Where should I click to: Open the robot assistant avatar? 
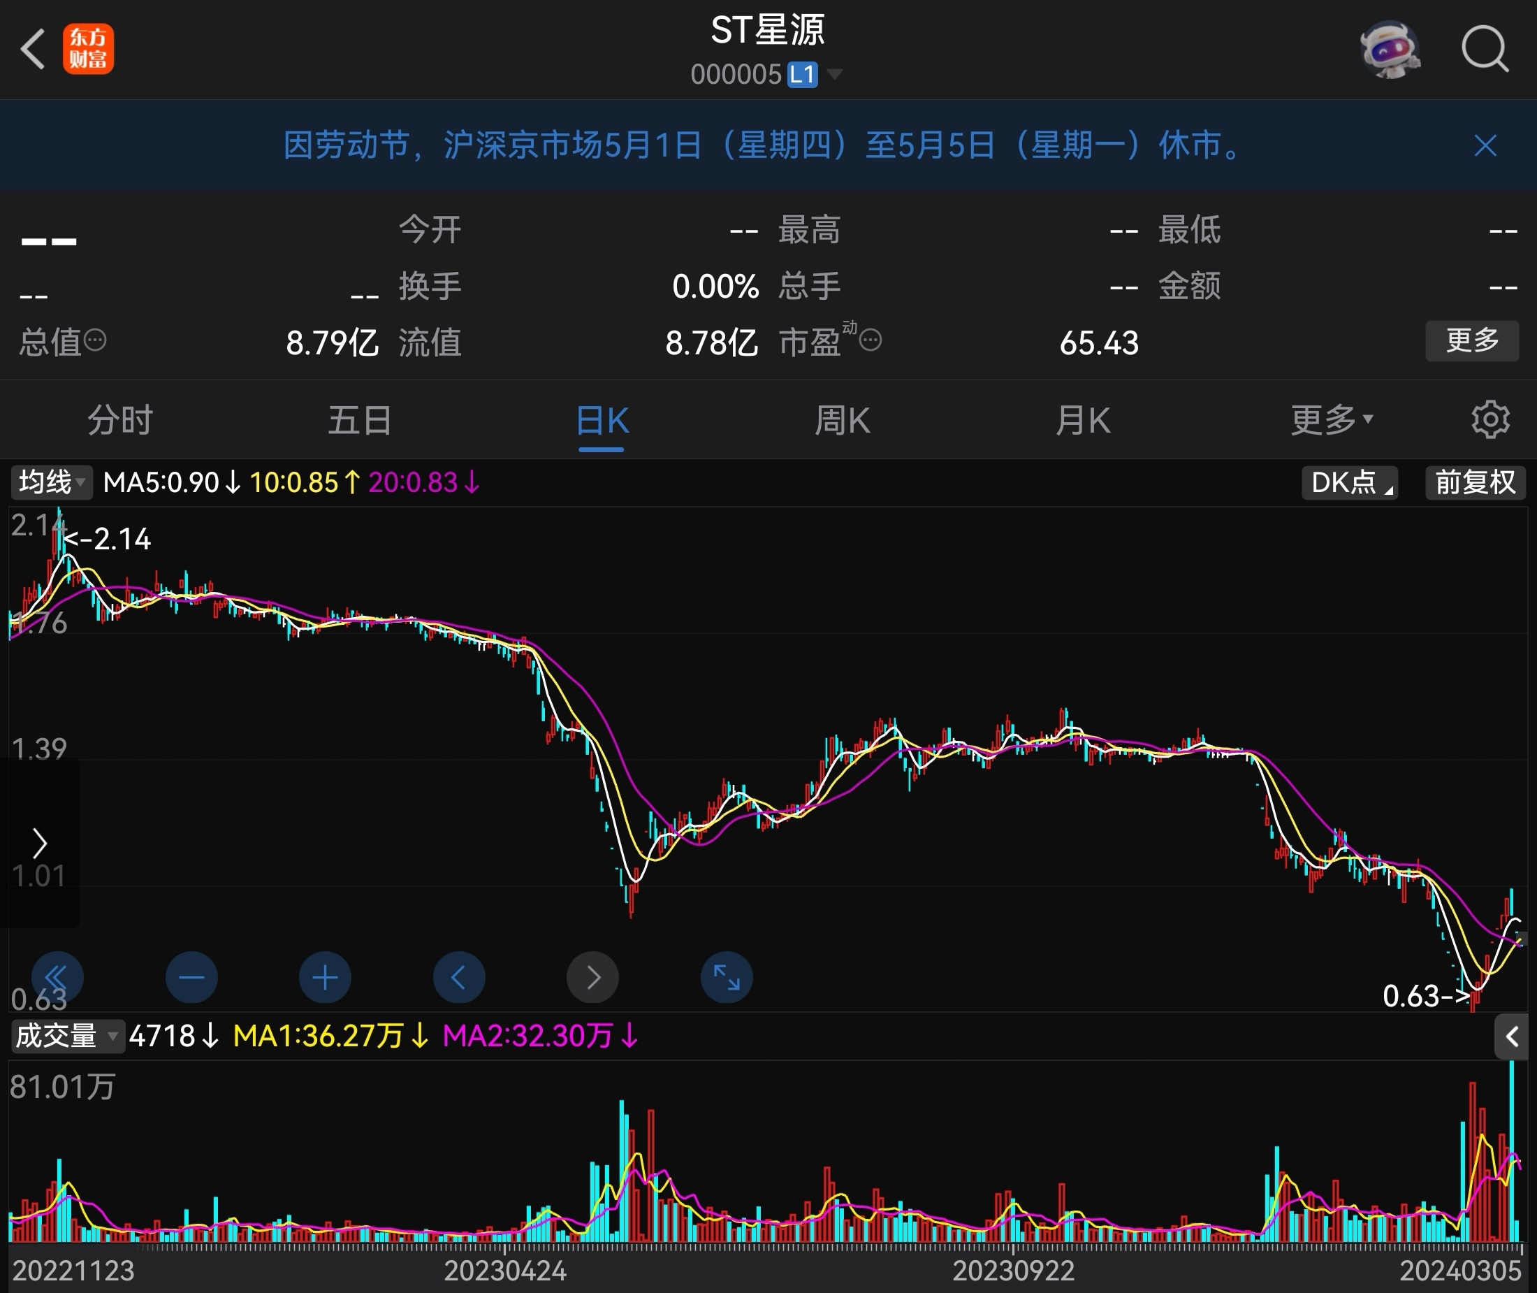(x=1390, y=49)
